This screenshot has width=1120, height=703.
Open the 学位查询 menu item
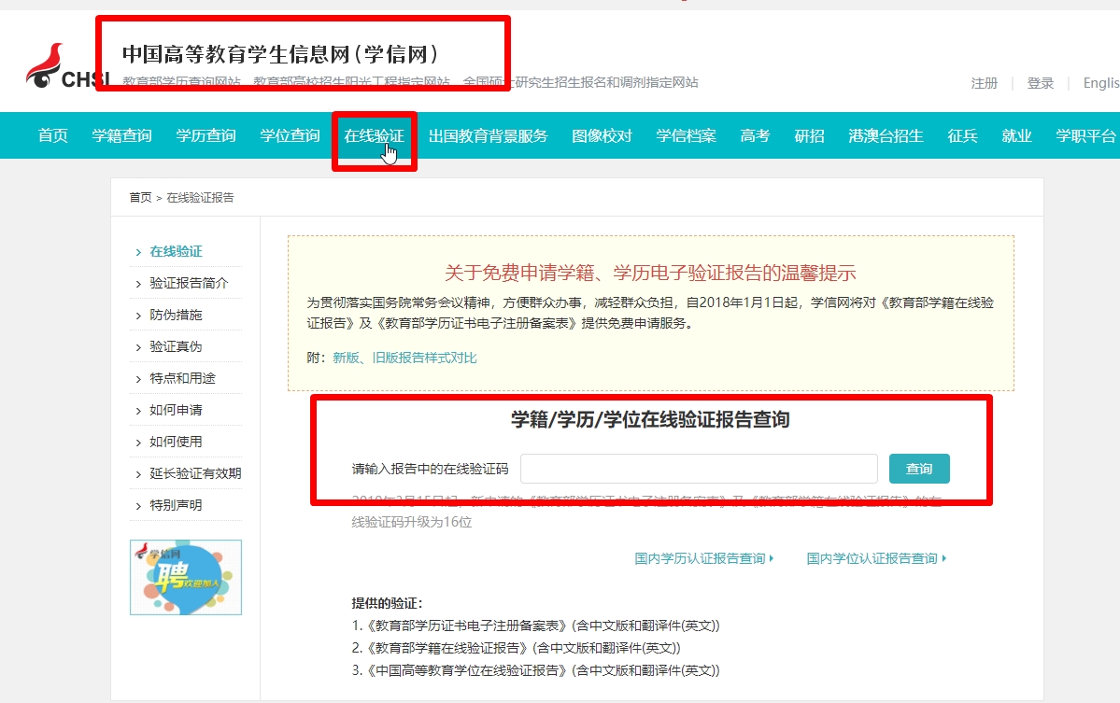click(290, 135)
